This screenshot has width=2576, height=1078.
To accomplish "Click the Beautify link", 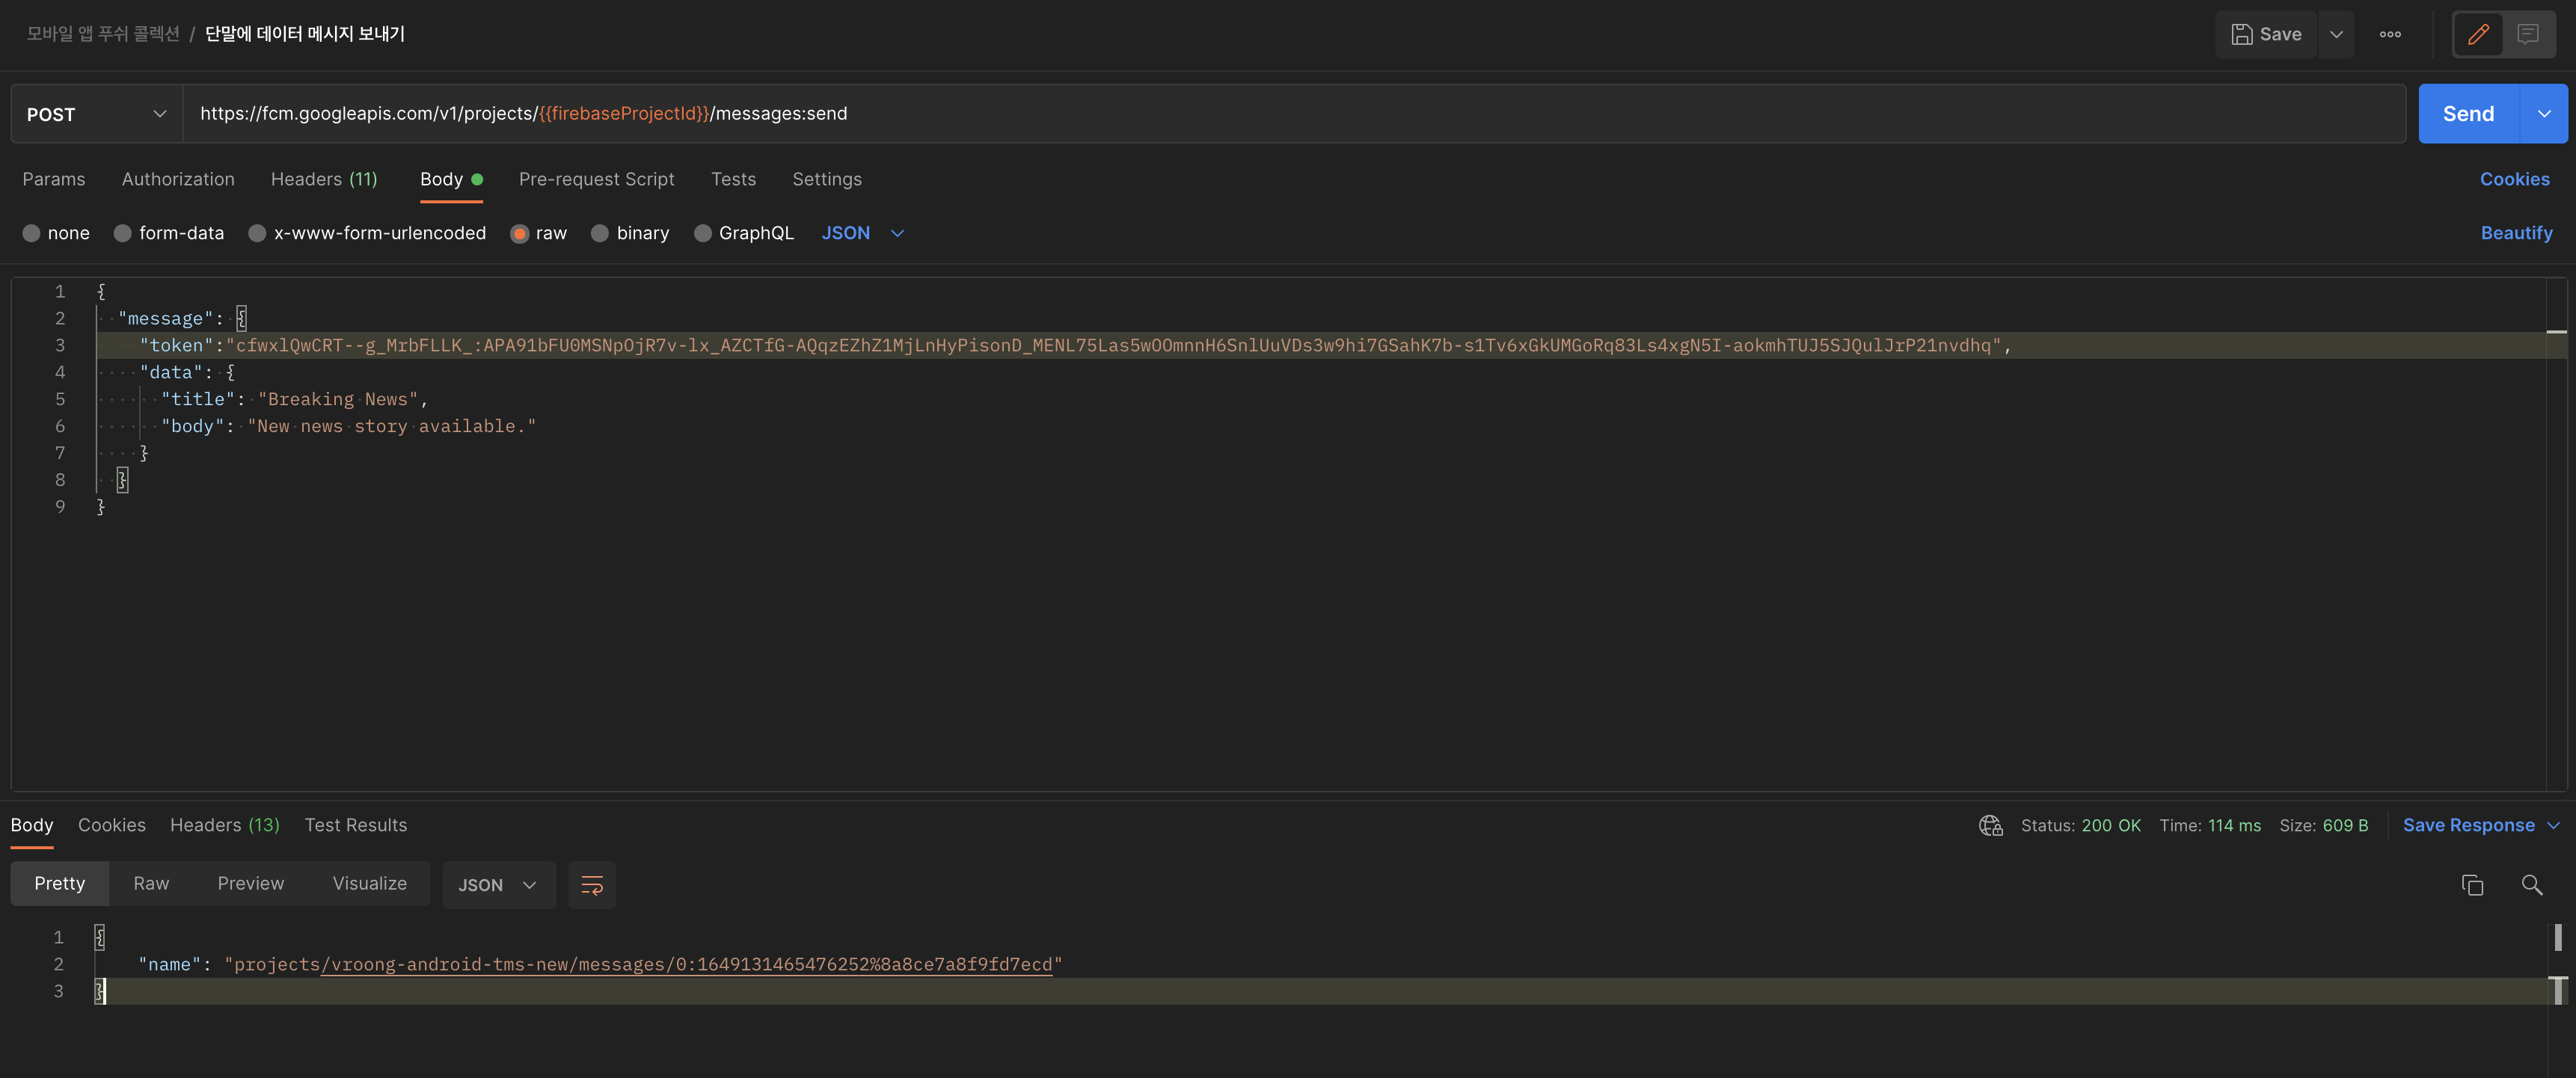I will click(2516, 232).
